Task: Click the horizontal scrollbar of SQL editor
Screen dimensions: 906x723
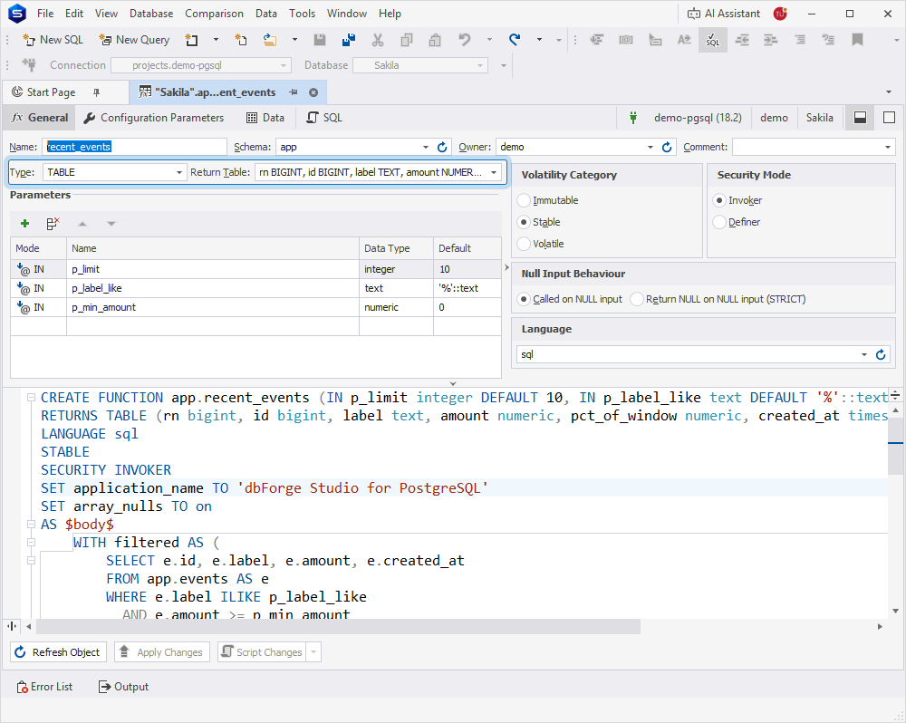Action: 338,626
